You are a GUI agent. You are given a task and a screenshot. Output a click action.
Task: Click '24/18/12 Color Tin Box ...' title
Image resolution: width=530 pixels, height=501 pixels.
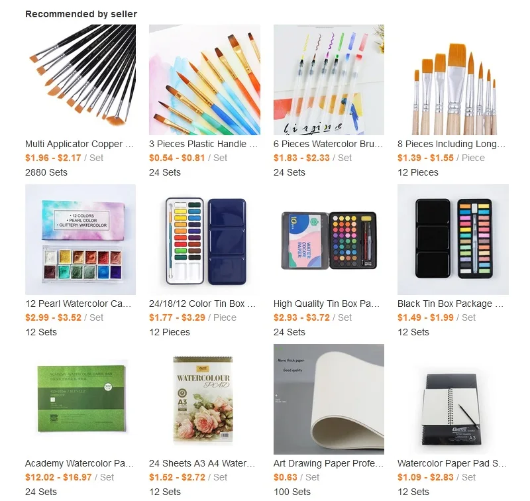pyautogui.click(x=203, y=304)
